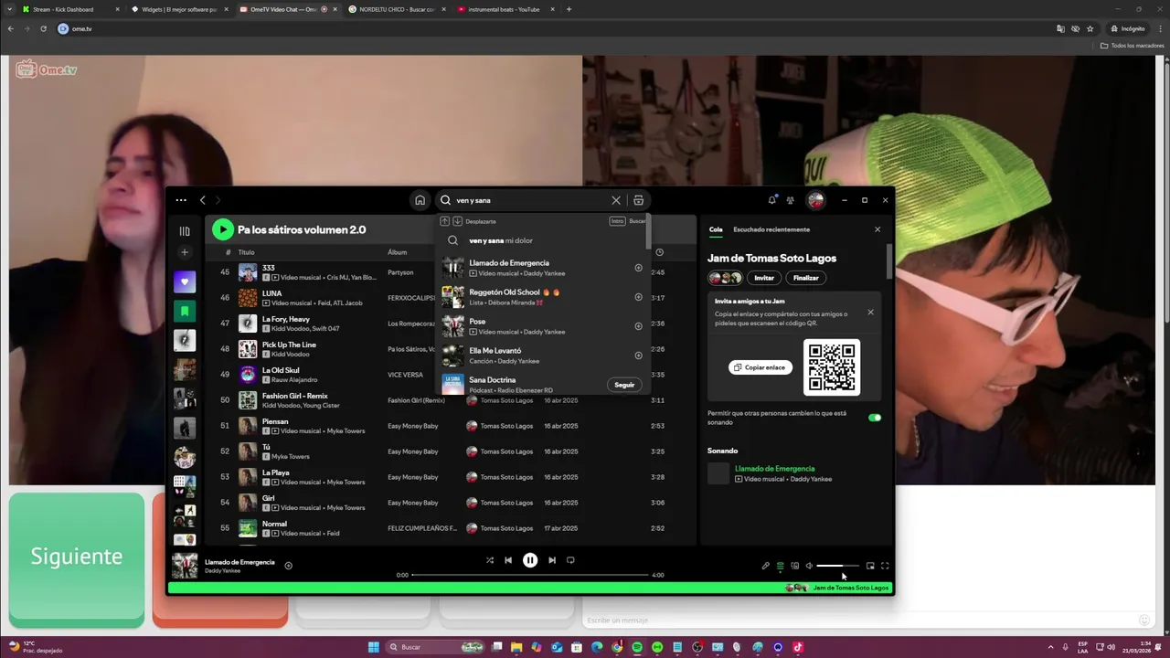Open Spotify from the Windows taskbar
The height and width of the screenshot is (658, 1170).
tap(637, 647)
